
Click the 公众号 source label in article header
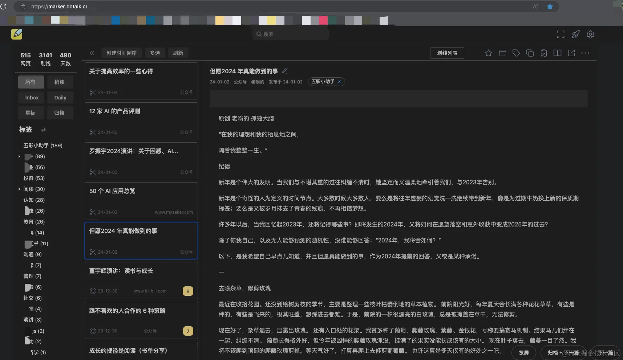coord(240,82)
